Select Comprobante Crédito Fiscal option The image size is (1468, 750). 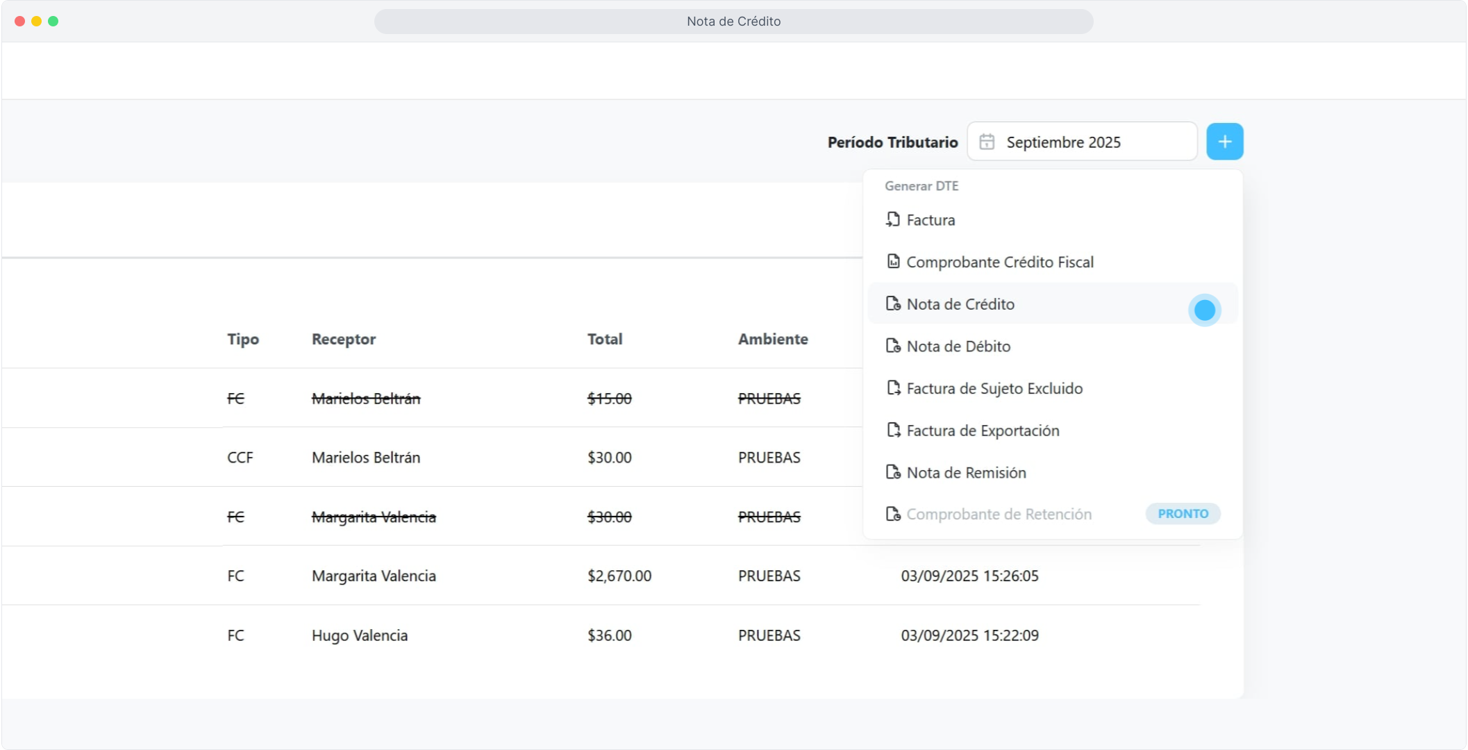tap(999, 262)
